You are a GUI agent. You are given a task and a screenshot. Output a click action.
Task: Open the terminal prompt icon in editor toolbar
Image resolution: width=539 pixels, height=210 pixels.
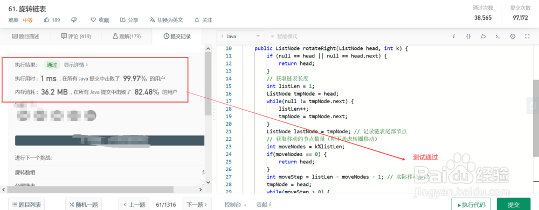pos(497,36)
